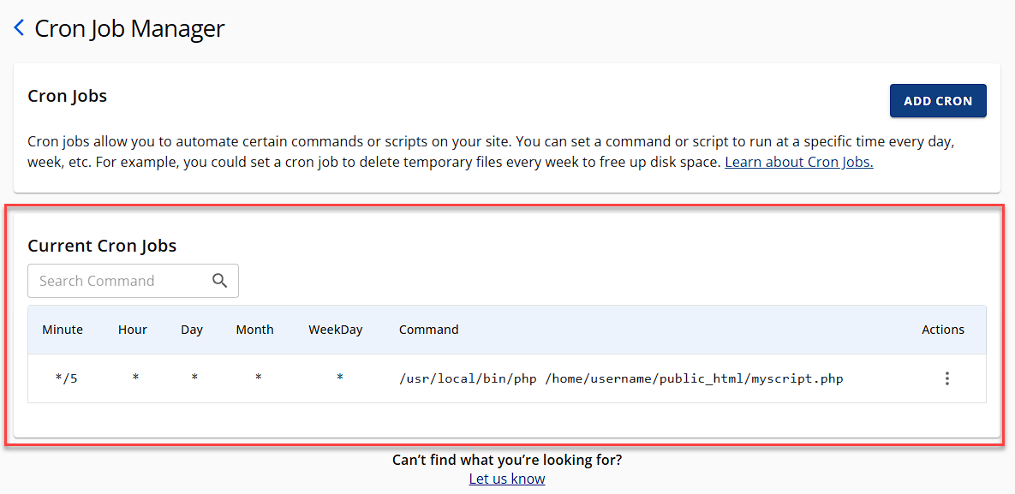Viewport: 1015px width, 494px height.
Task: Follow the Let us know link
Action: point(507,479)
